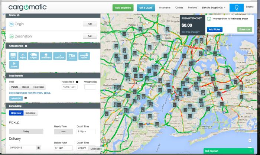Switch scheduling to Schedule mode
Viewport: 260px width, 155px height.
click(x=30, y=113)
